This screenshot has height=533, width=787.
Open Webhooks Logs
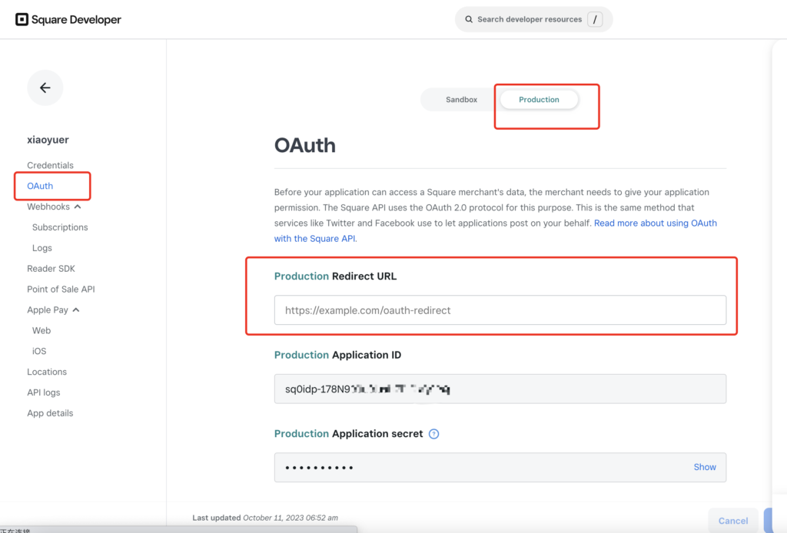pyautogui.click(x=42, y=248)
